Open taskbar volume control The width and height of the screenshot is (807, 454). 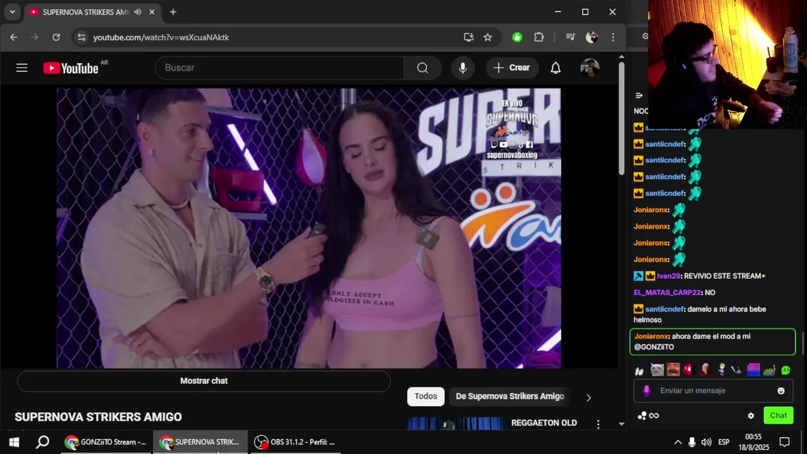(x=706, y=442)
